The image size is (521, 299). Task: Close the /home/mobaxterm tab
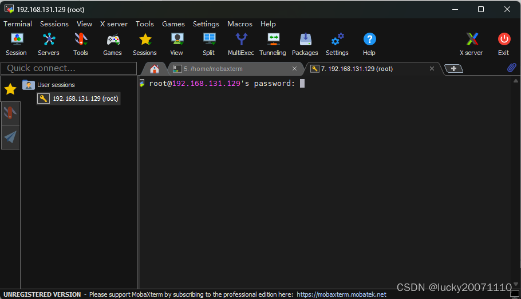[294, 69]
